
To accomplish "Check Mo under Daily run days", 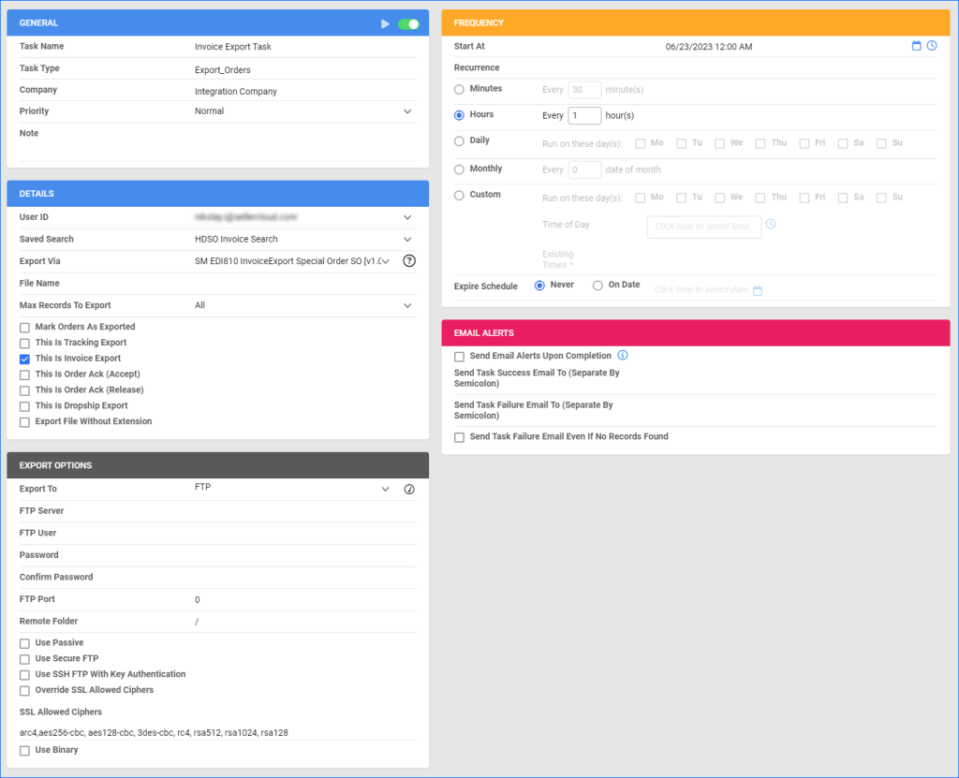I will pyautogui.click(x=638, y=142).
